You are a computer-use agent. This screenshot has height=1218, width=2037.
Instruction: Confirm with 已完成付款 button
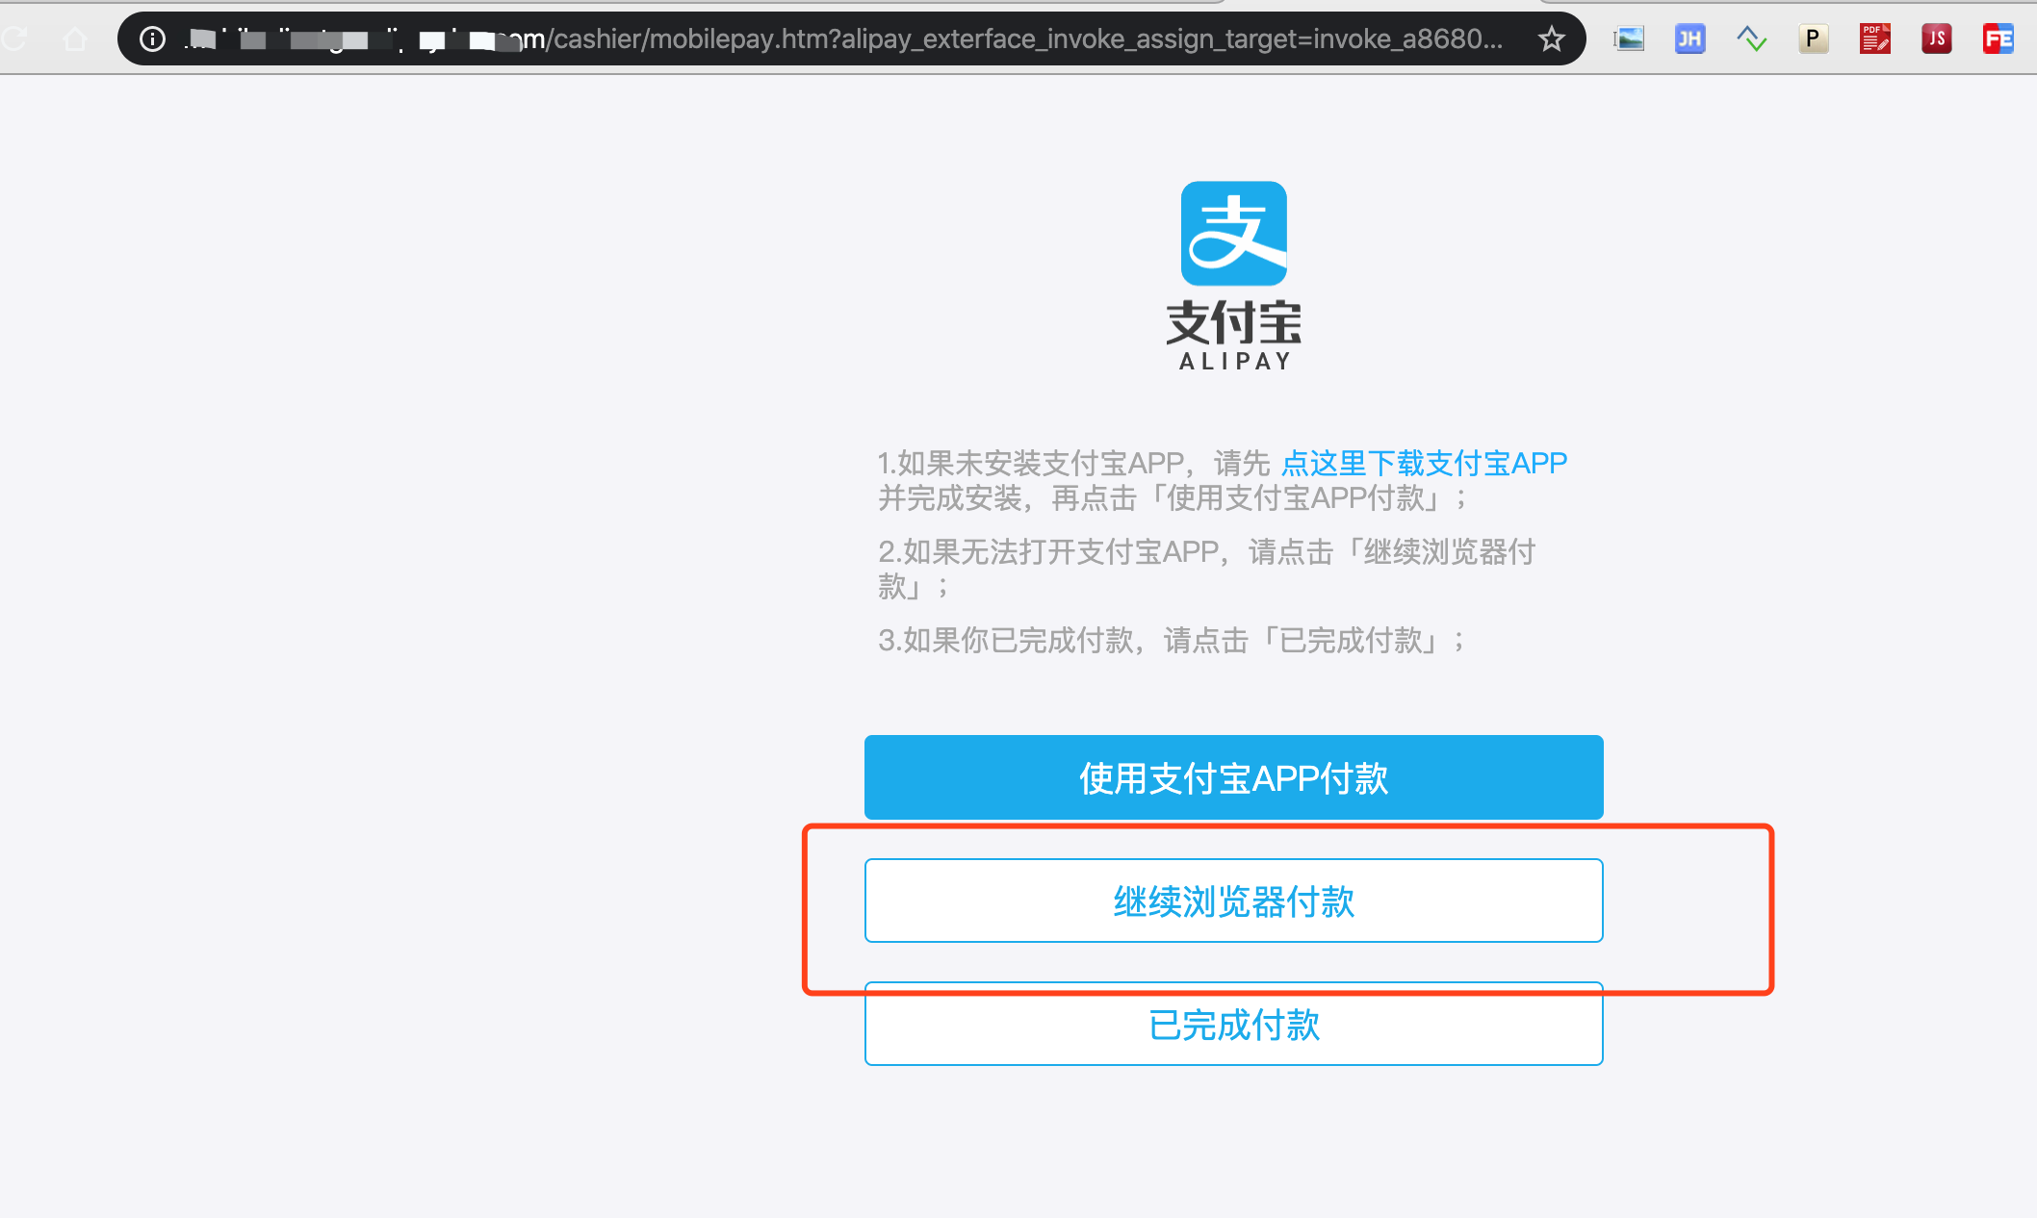1234,1024
